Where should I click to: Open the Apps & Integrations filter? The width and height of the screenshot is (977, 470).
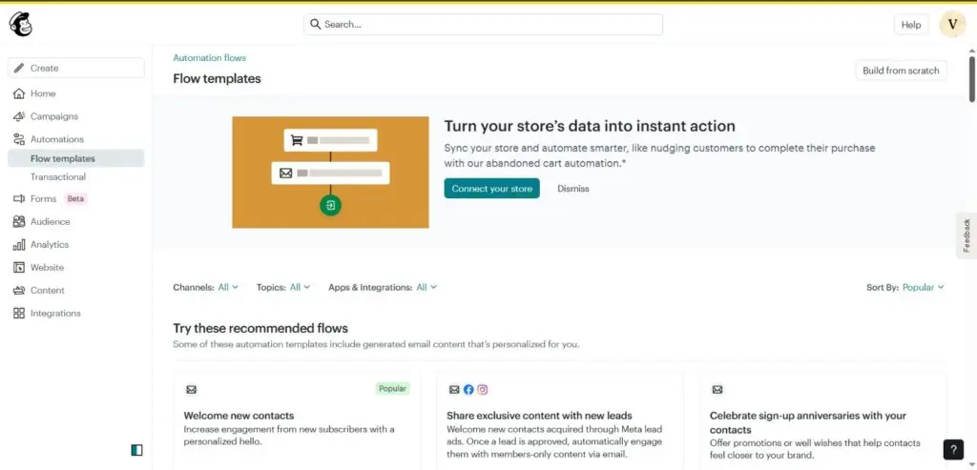(x=426, y=287)
